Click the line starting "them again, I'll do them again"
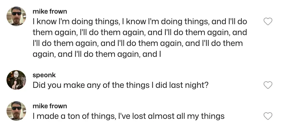The width and height of the screenshot is (281, 130). click(x=140, y=33)
